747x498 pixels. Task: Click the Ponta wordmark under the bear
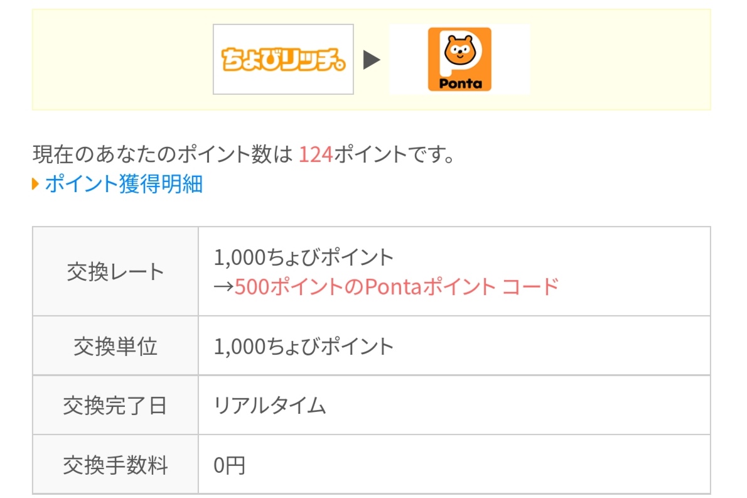click(x=460, y=84)
